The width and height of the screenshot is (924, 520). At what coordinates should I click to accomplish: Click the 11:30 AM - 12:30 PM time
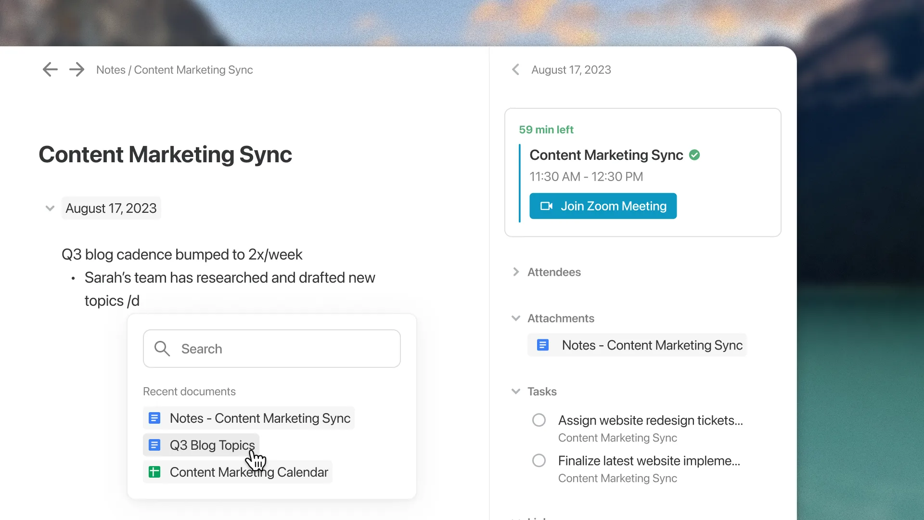(586, 177)
